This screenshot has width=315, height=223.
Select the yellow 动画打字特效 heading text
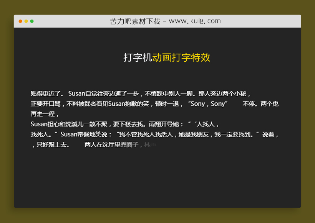(181, 57)
